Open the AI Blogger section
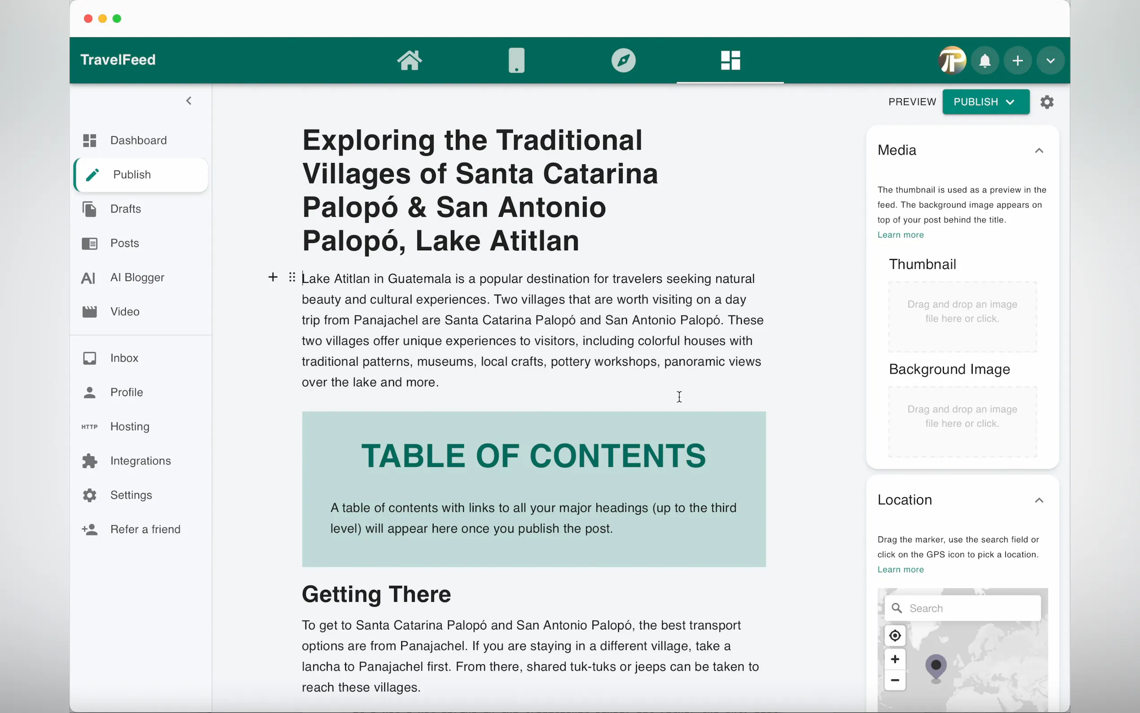Image resolution: width=1140 pixels, height=713 pixels. (137, 278)
